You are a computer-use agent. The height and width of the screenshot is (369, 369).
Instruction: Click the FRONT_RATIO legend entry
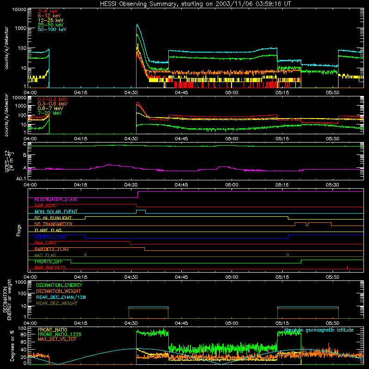click(x=53, y=330)
